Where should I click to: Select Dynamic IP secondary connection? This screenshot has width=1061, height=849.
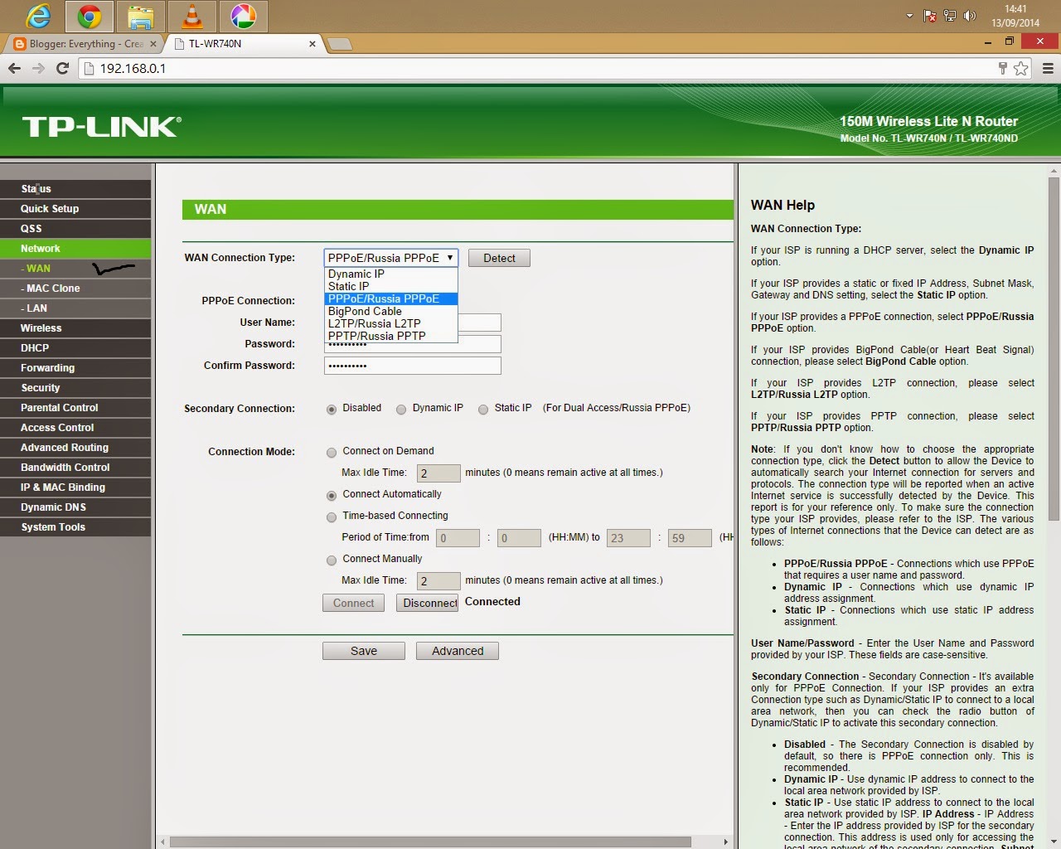pos(401,409)
